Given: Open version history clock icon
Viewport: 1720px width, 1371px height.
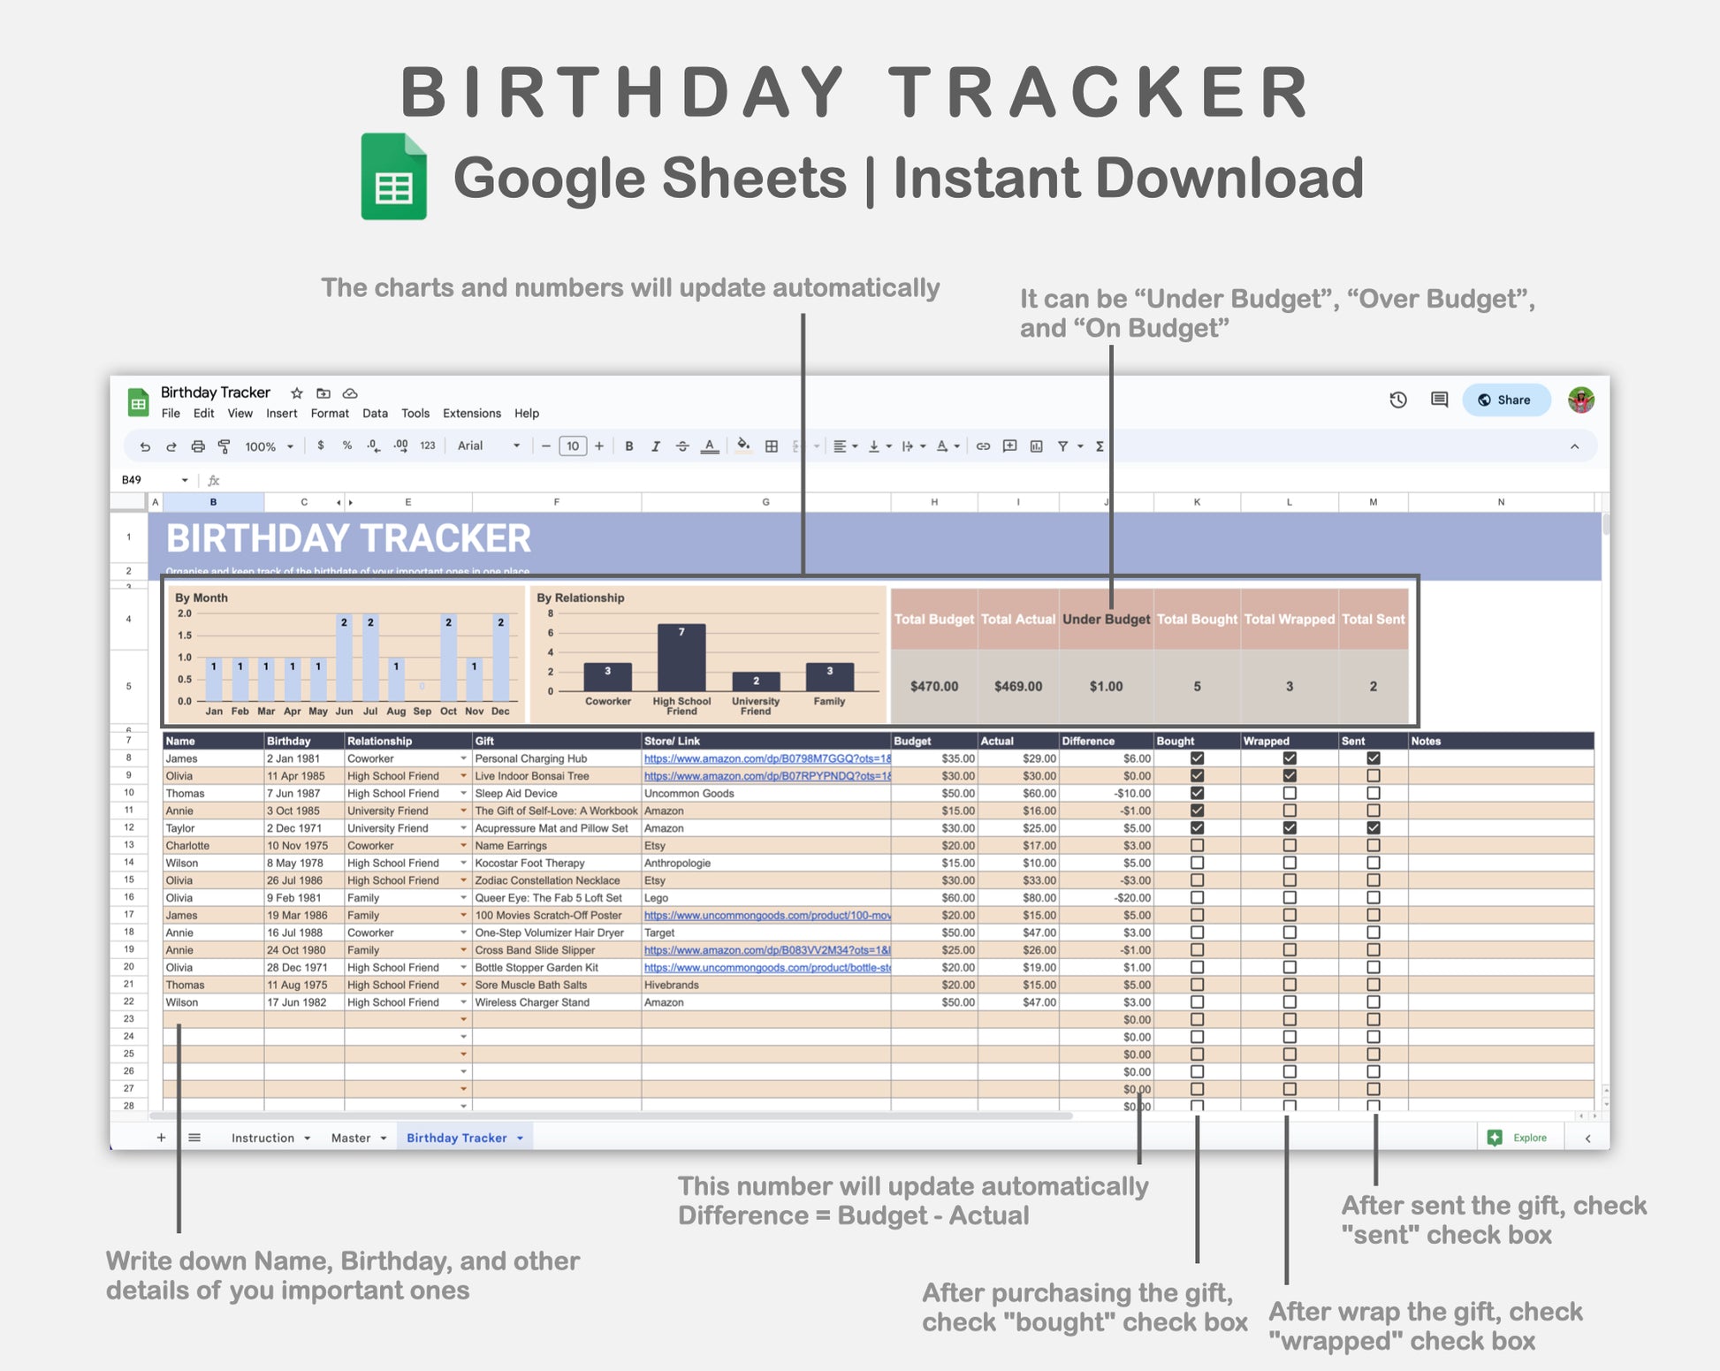Looking at the screenshot, I should click(x=1397, y=400).
